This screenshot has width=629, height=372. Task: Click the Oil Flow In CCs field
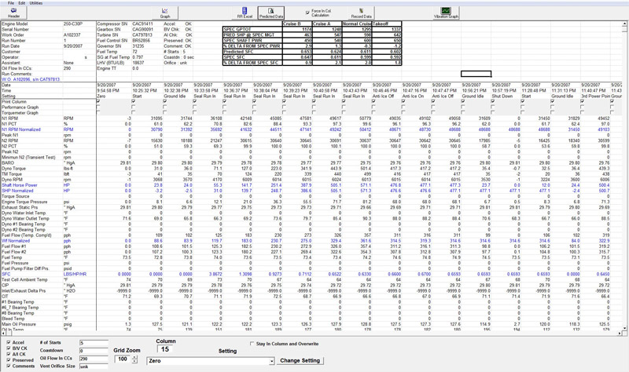pyautogui.click(x=93, y=359)
